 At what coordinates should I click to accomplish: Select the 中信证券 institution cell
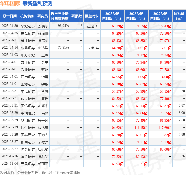(x=28, y=91)
